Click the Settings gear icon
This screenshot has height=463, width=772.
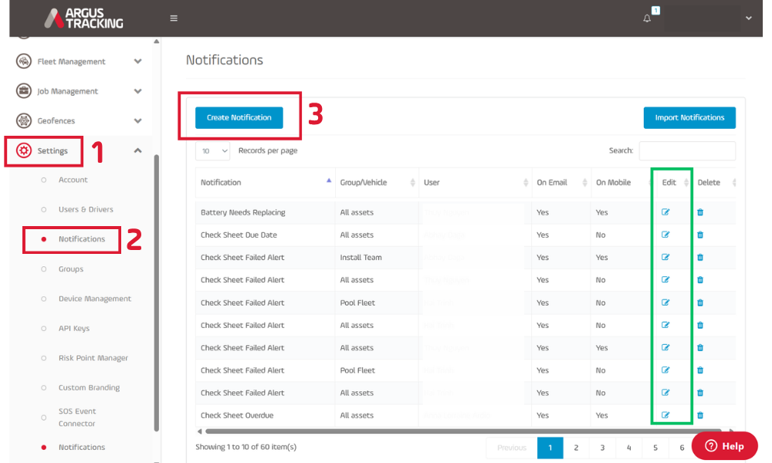pos(24,150)
